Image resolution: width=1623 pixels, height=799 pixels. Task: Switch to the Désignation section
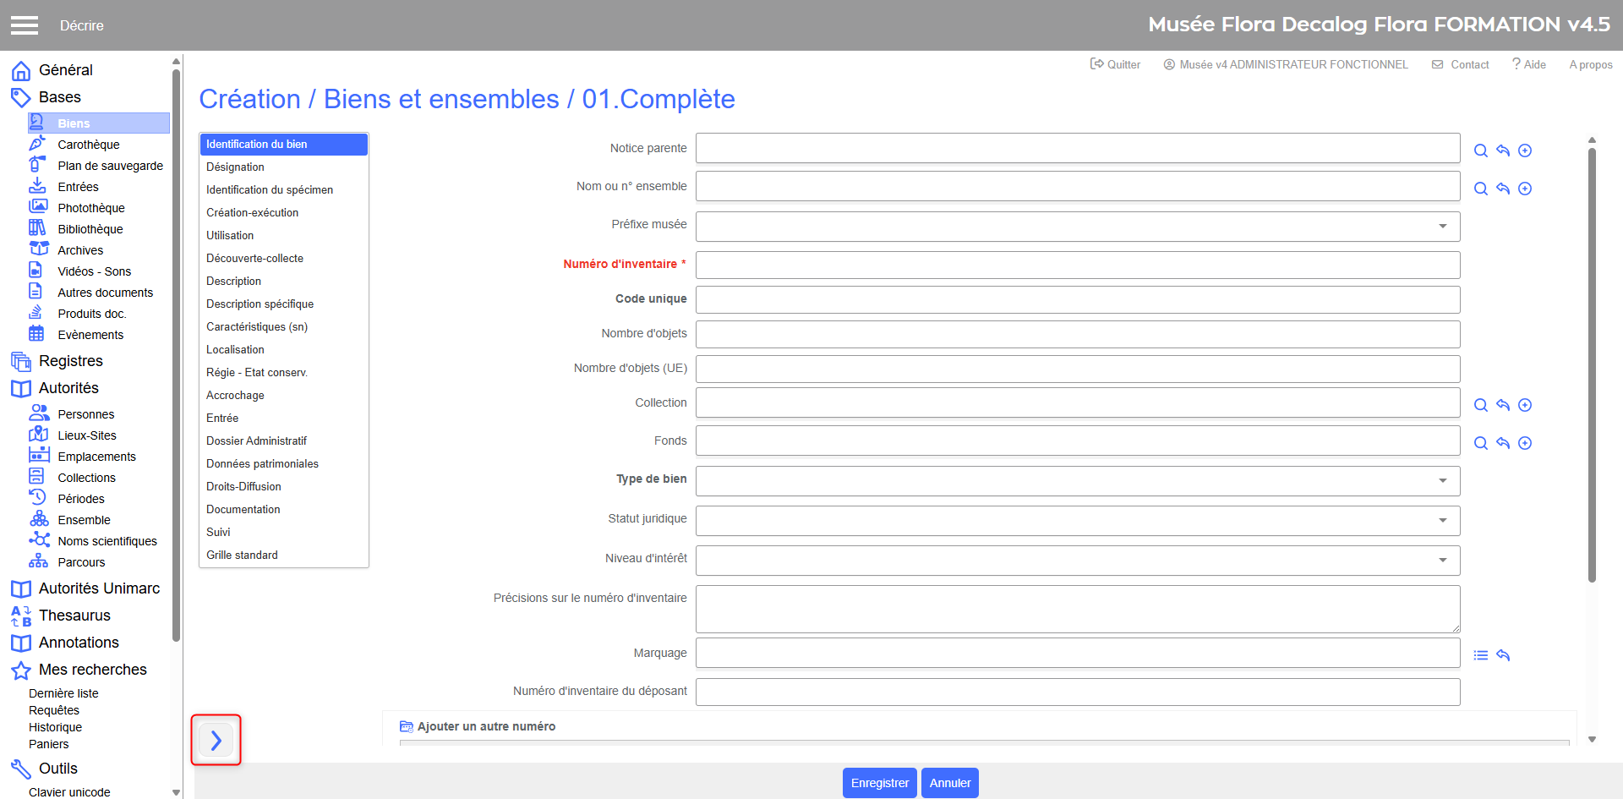coord(235,167)
